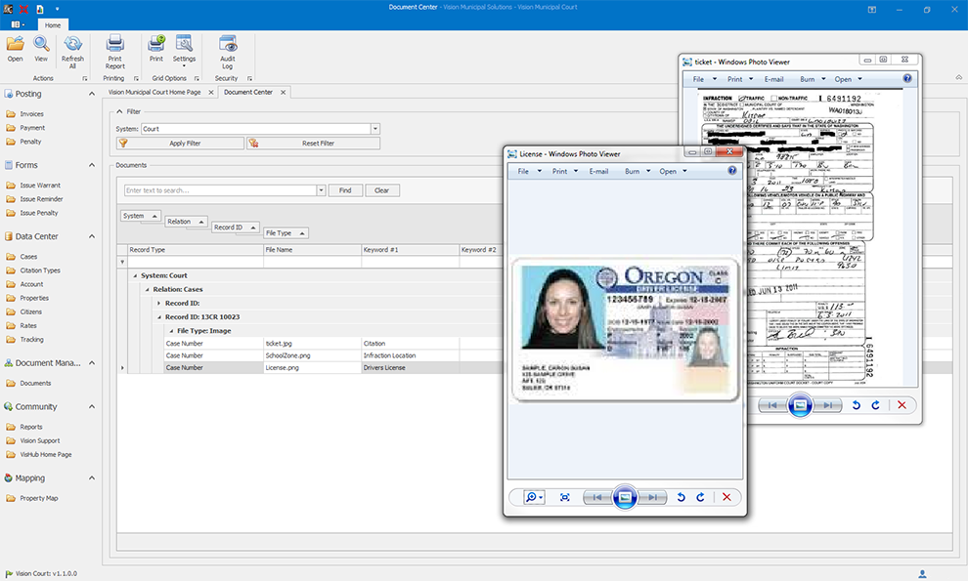968x581 pixels.
Task: Start slideshow in License Photo Viewer
Action: coord(625,497)
